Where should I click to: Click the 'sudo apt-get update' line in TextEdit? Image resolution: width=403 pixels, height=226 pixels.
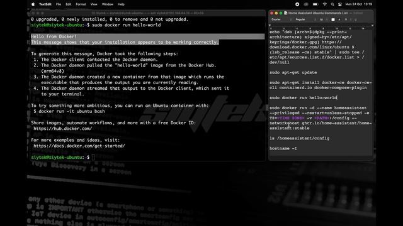click(x=293, y=73)
